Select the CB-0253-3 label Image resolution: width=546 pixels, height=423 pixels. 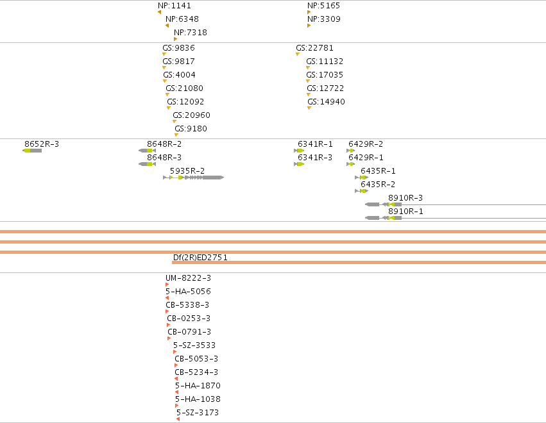[x=189, y=319]
